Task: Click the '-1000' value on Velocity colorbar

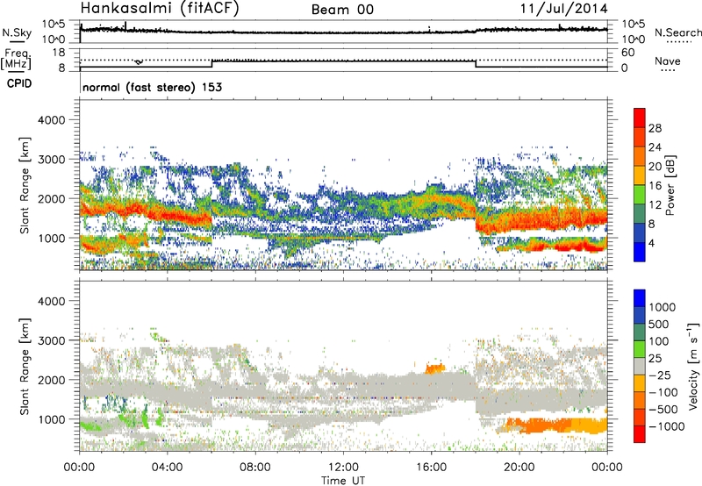Action: 666,426
